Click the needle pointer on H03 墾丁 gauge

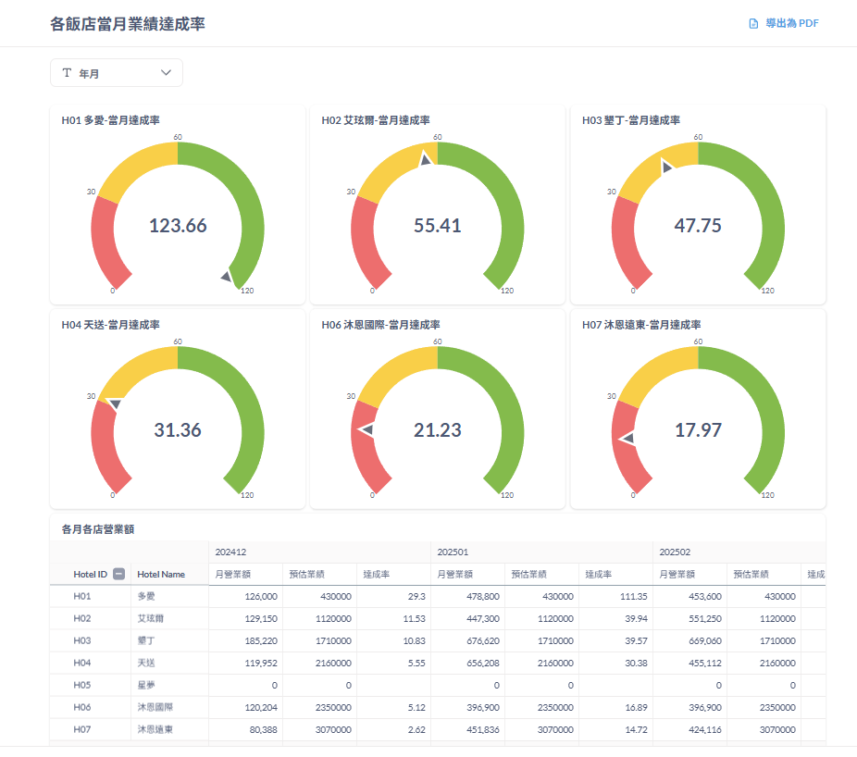[666, 167]
